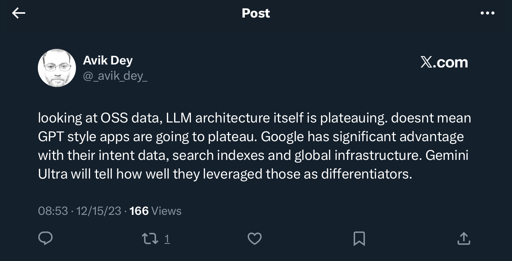View the repost count of 1
This screenshot has height=261, width=512.
(x=167, y=239)
